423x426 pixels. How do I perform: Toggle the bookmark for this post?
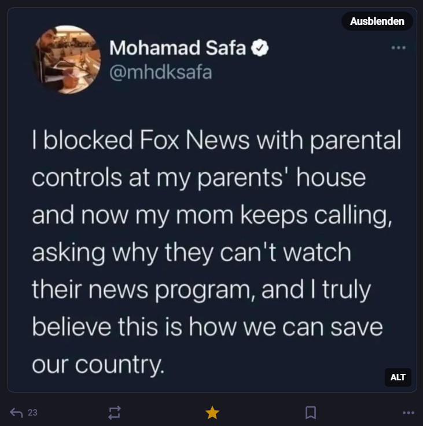pos(310,412)
